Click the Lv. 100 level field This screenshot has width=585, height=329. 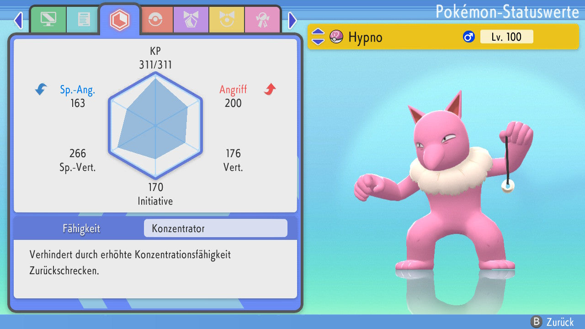[x=506, y=37]
